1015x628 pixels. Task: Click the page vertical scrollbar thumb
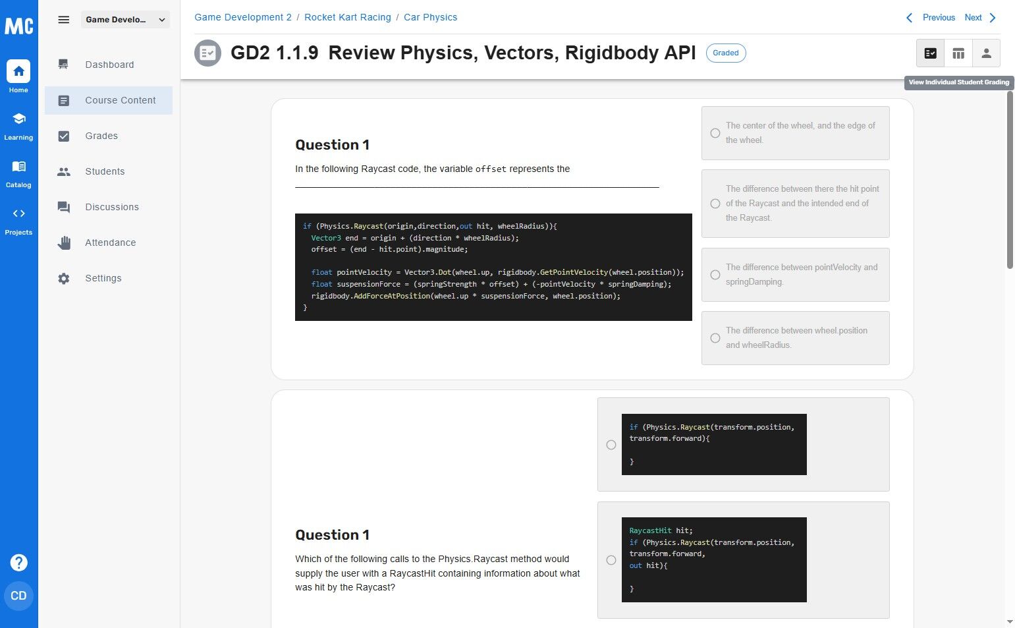tap(1010, 179)
